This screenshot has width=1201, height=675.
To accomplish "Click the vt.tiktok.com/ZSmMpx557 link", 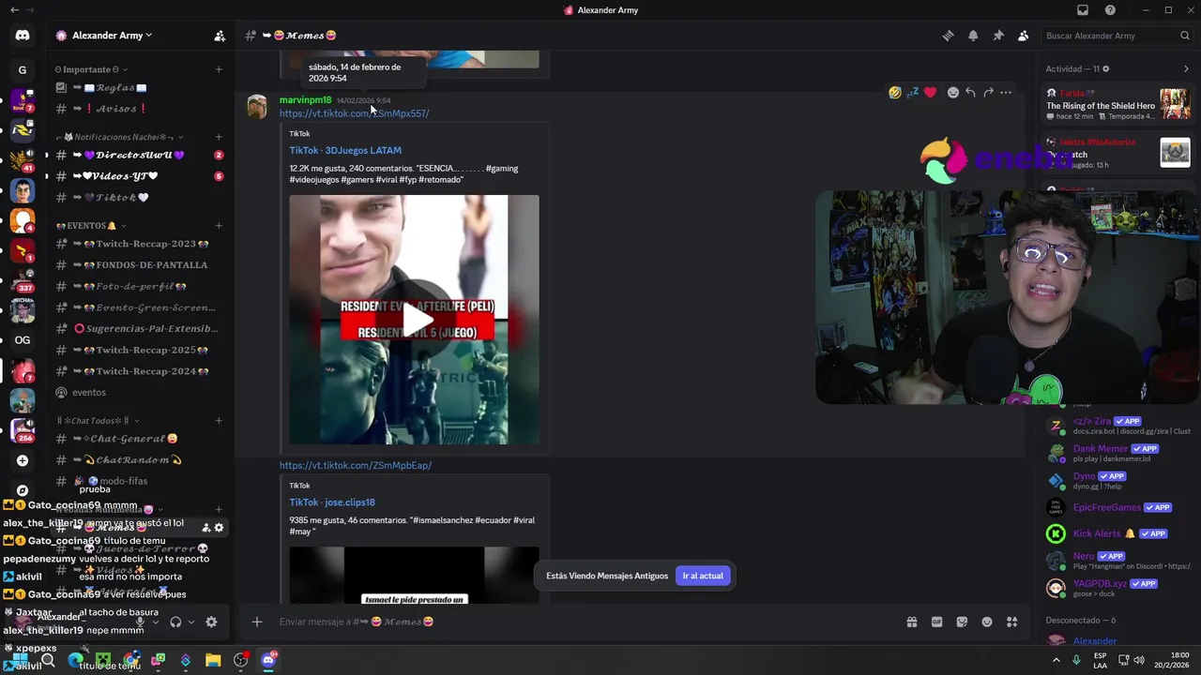I will 354,113.
